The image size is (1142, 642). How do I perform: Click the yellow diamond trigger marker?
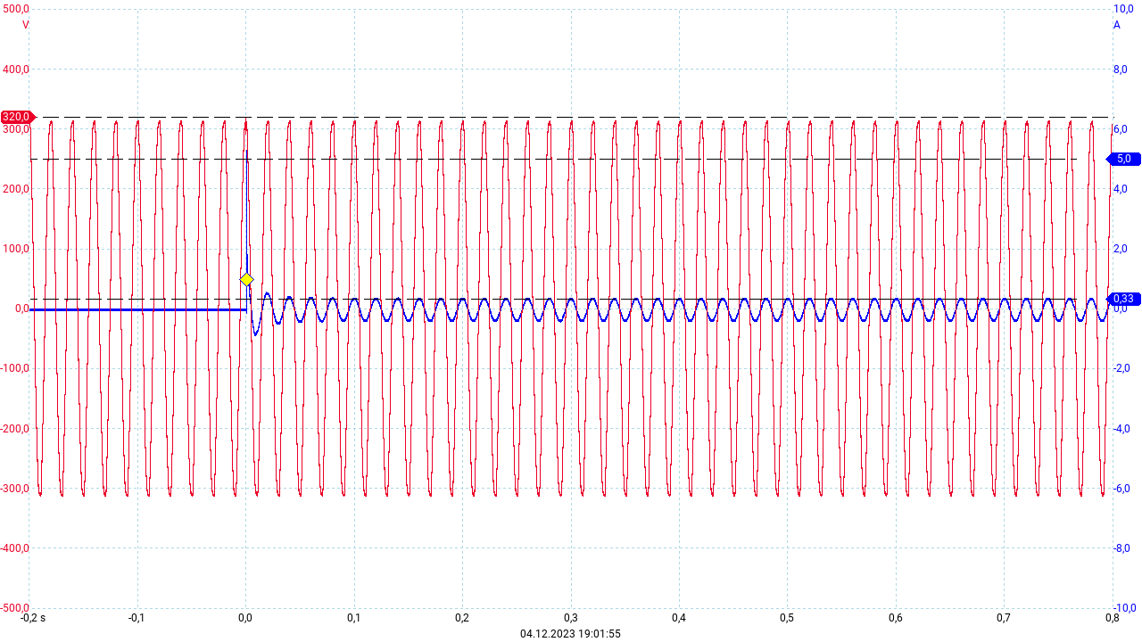click(x=247, y=280)
